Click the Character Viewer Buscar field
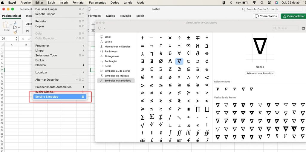The width and height of the screenshot is (306, 152). [285, 28]
